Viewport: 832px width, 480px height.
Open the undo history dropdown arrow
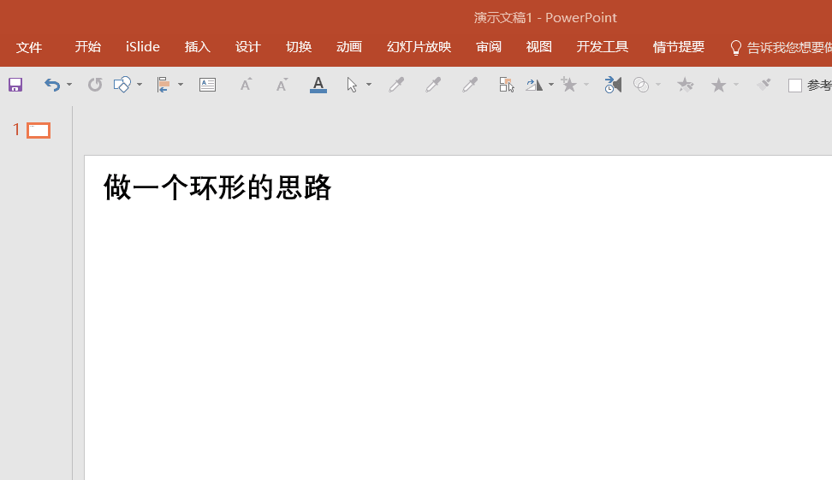pyautogui.click(x=69, y=85)
